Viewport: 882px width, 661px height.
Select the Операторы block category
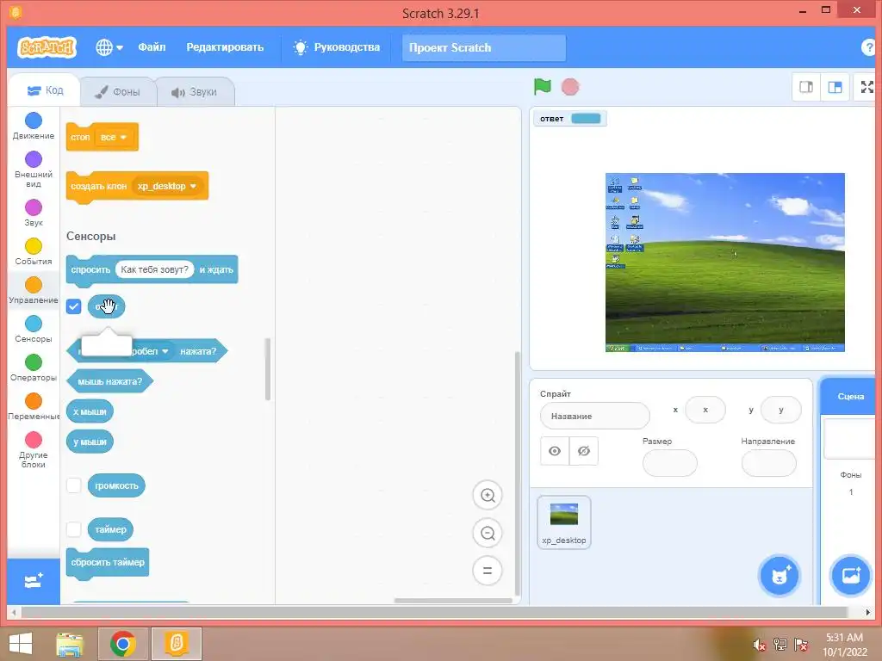click(34, 368)
